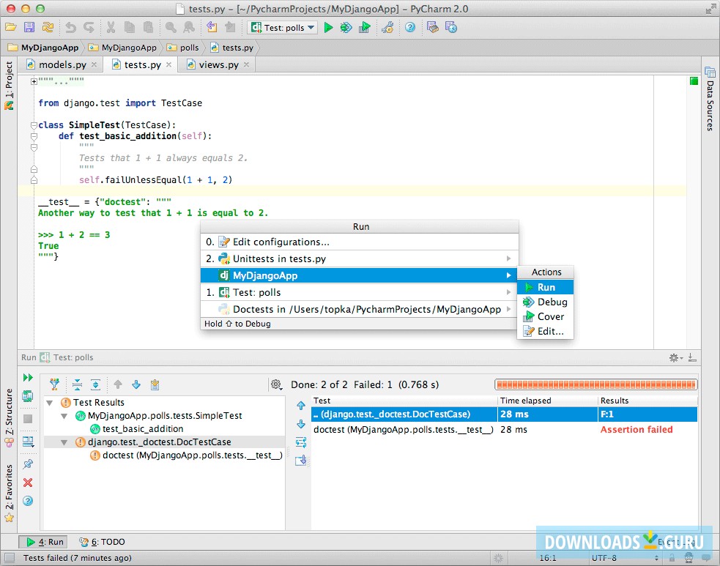Toggle pin tab in Run panel
Viewport: 720px width, 566px height.
tap(28, 464)
